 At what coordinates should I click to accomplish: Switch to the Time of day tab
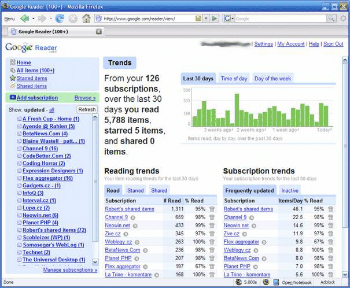[234, 79]
